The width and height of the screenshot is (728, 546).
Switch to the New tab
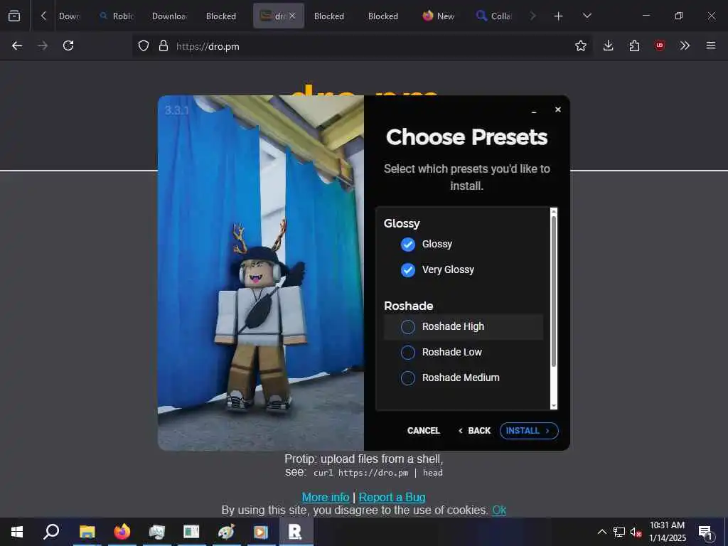439,16
